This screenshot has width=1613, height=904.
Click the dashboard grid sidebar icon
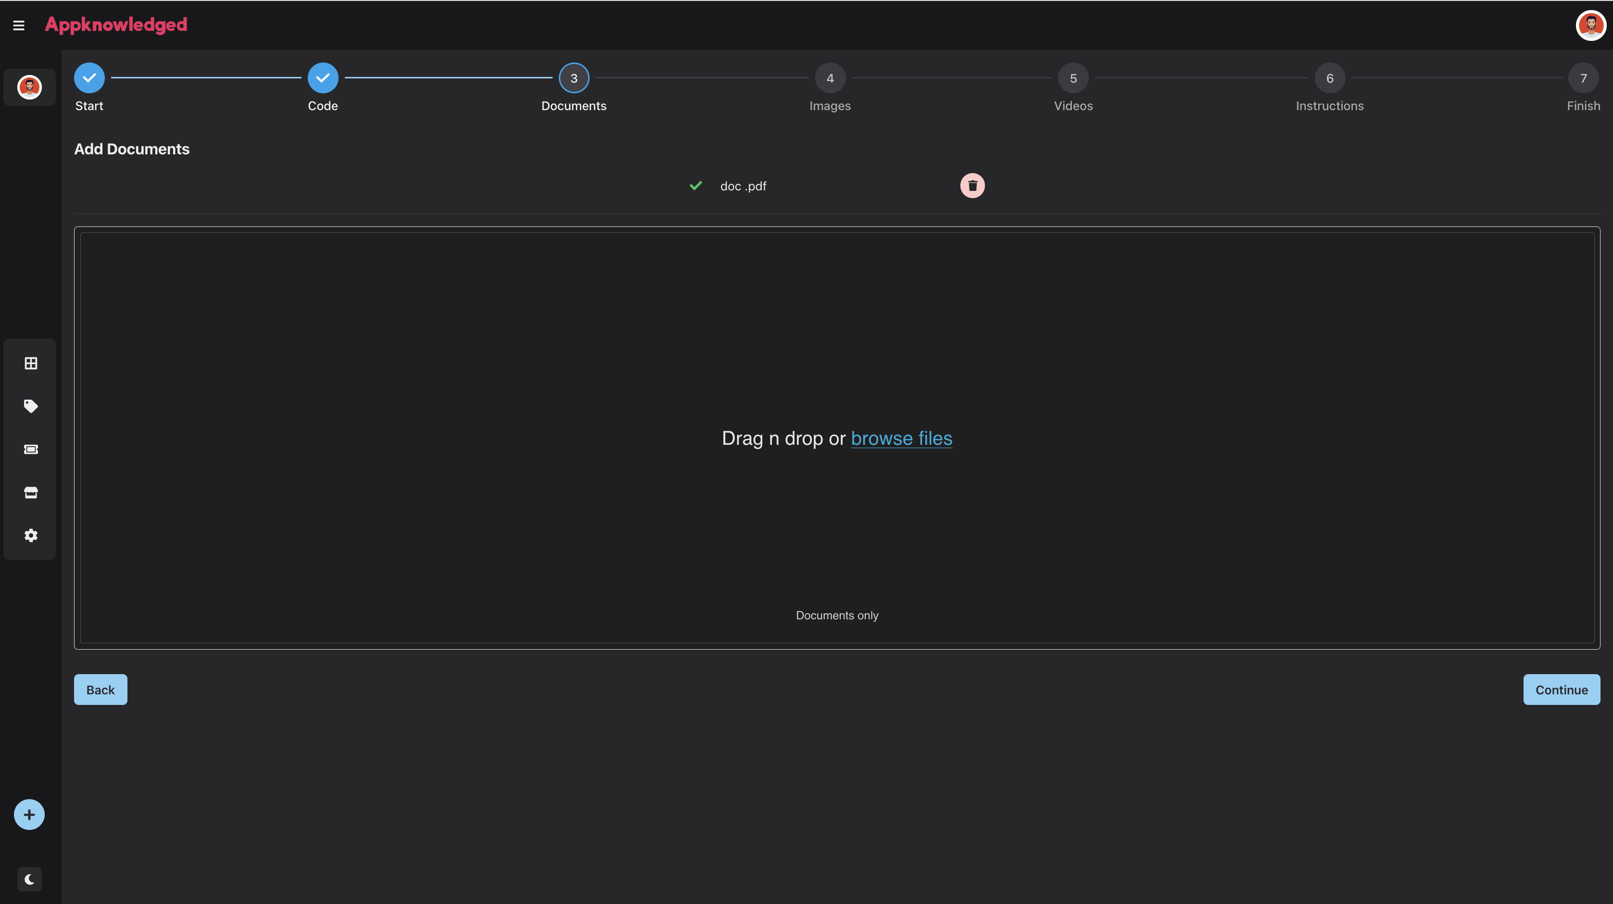tap(31, 363)
